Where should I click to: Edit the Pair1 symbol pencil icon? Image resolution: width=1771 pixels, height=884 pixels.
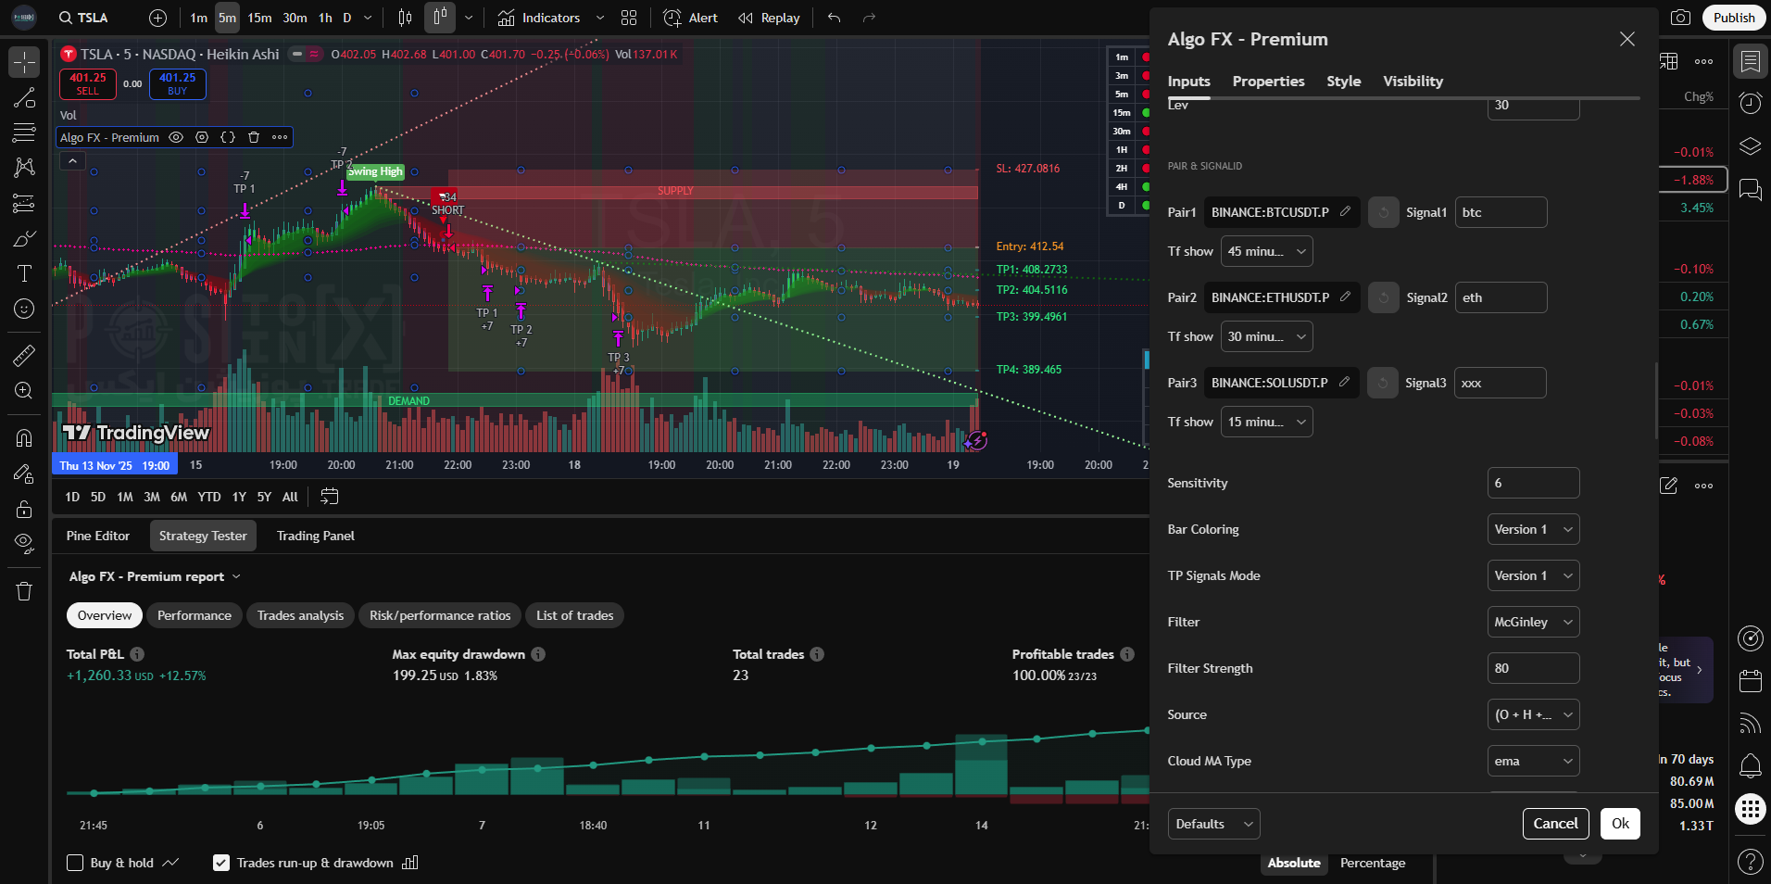click(x=1345, y=212)
